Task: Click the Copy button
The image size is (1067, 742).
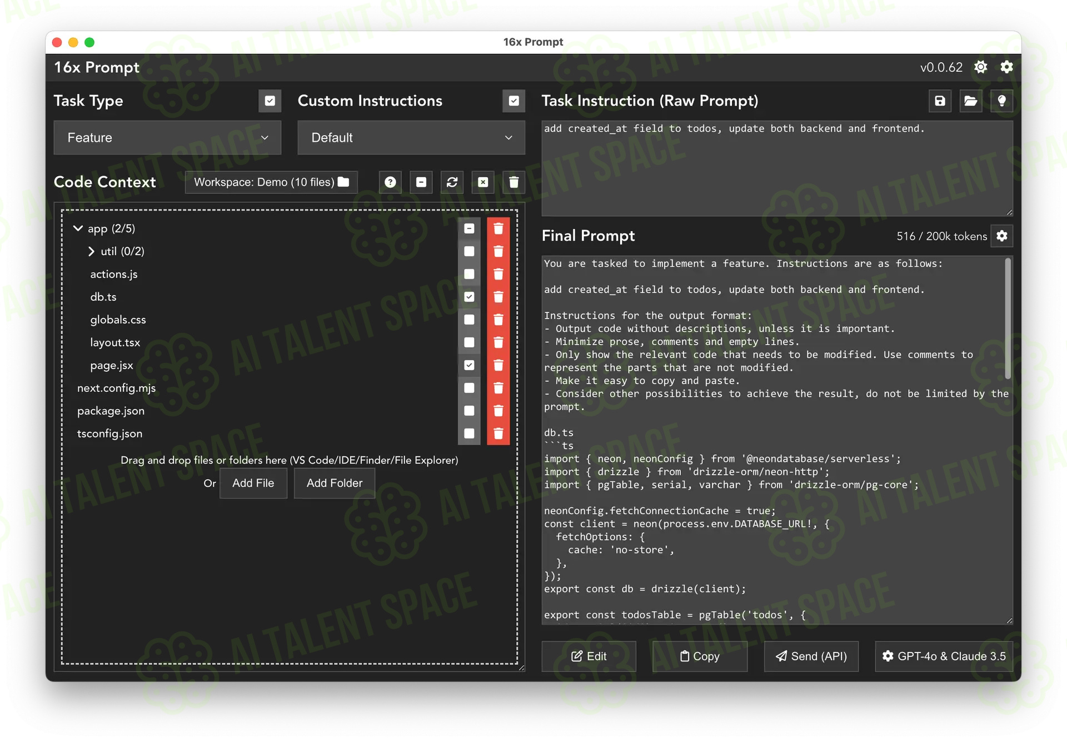Action: pos(700,656)
